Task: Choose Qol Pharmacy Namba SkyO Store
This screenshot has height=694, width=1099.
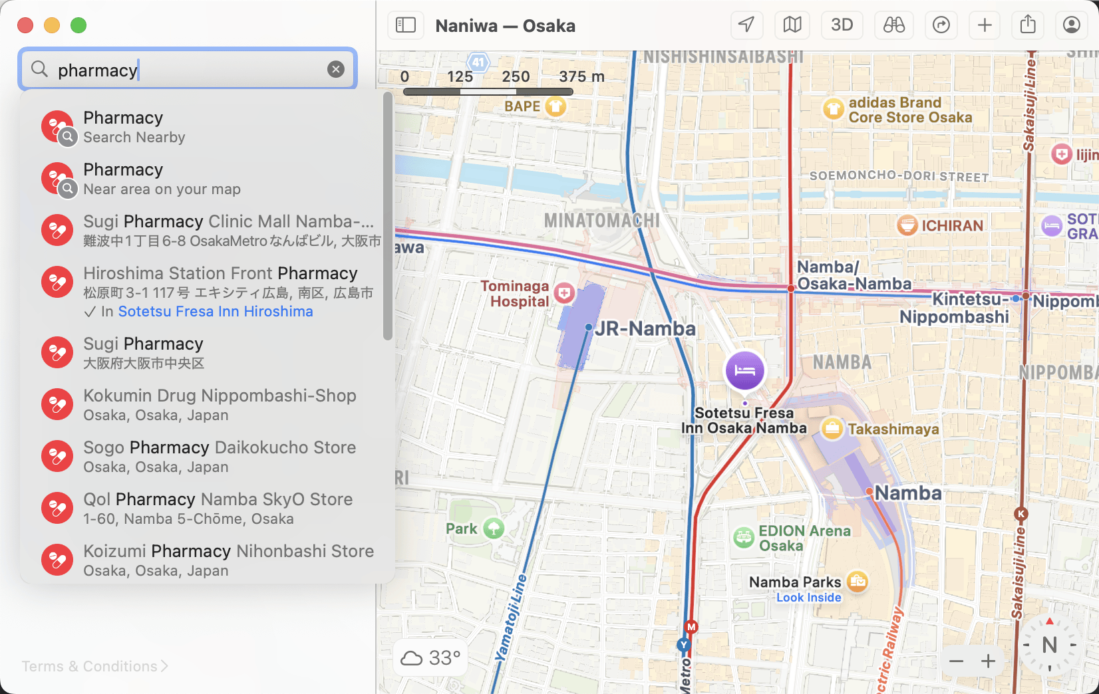Action: (x=206, y=509)
